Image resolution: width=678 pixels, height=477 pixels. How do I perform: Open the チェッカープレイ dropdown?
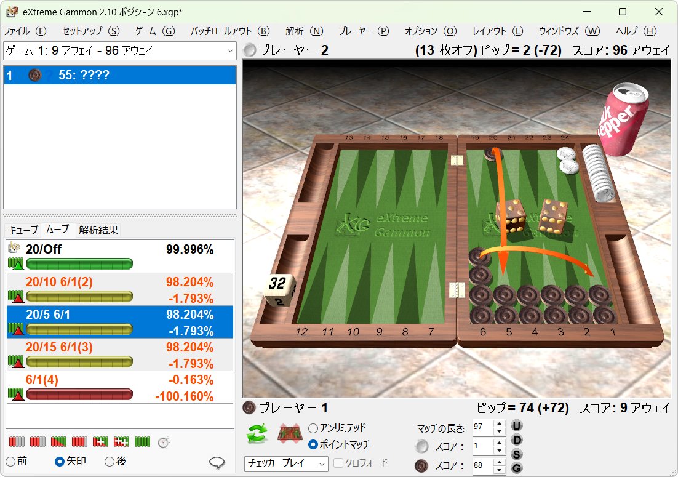point(286,463)
